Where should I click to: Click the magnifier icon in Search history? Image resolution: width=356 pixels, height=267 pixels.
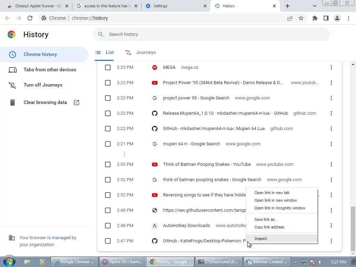tap(100, 34)
